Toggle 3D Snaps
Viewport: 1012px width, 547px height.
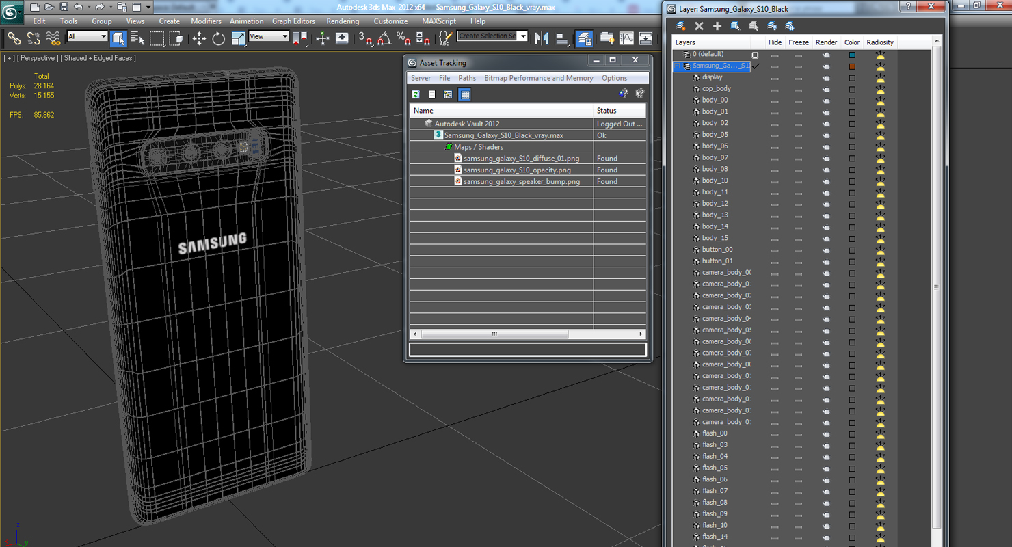[365, 38]
